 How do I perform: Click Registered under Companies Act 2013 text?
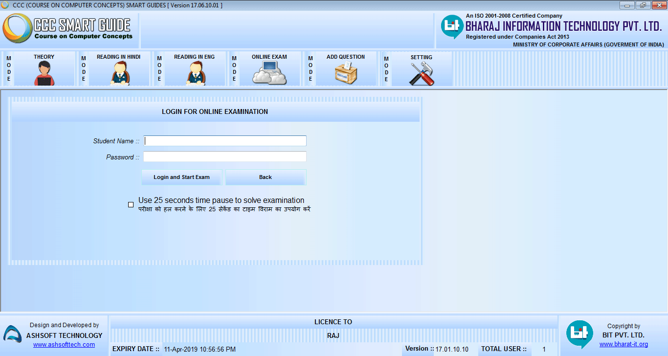coord(517,37)
